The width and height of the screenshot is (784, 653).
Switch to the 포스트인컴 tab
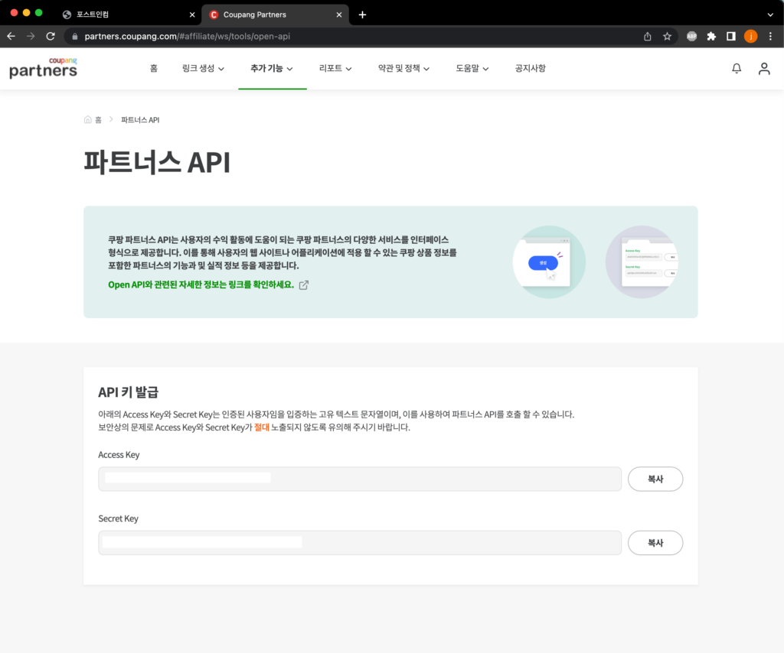pyautogui.click(x=129, y=15)
